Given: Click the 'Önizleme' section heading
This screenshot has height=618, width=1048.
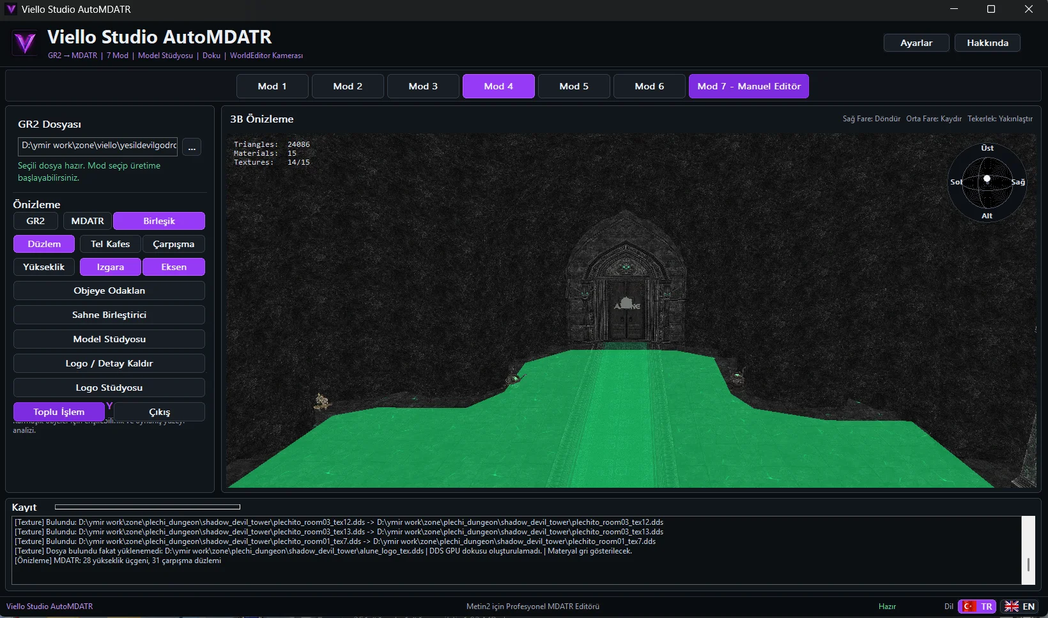Looking at the screenshot, I should 36,204.
